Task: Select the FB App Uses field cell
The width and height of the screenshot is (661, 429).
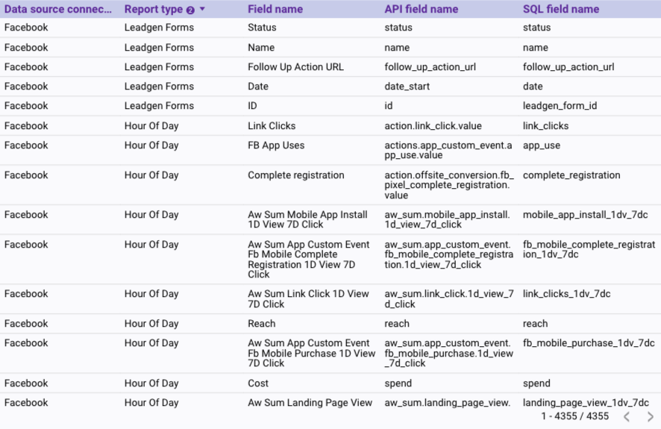Action: click(x=276, y=145)
